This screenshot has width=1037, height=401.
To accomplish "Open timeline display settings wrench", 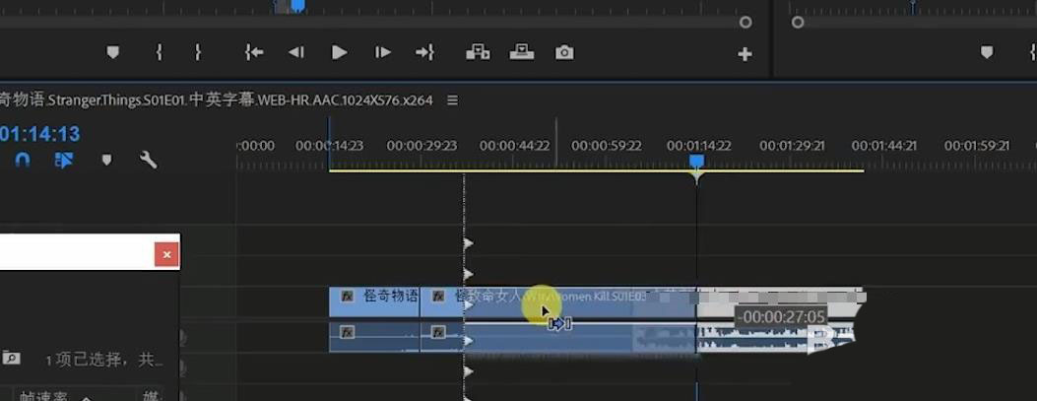I will pyautogui.click(x=149, y=160).
